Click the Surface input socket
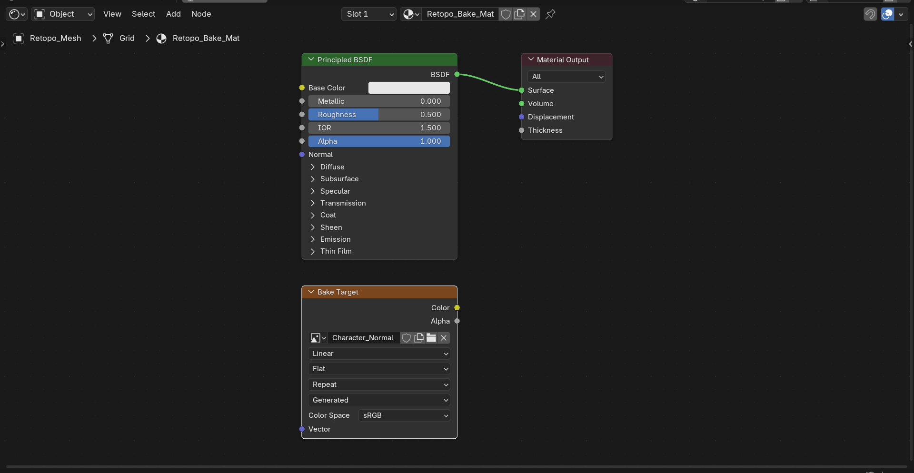Screen dimensions: 914x473 [522, 90]
